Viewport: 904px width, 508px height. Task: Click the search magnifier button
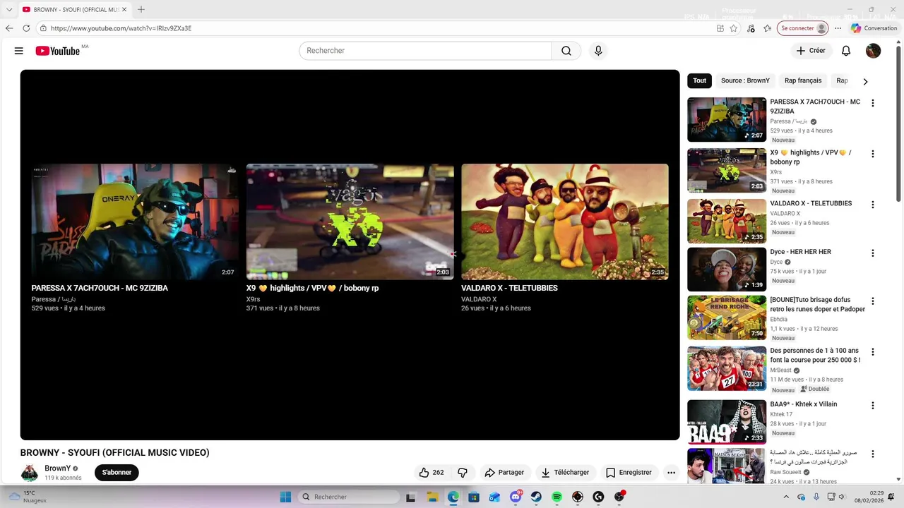click(566, 51)
